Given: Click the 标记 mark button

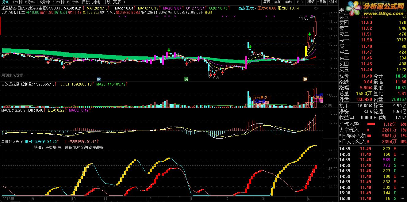Looking at the screenshot, I should (311, 2).
